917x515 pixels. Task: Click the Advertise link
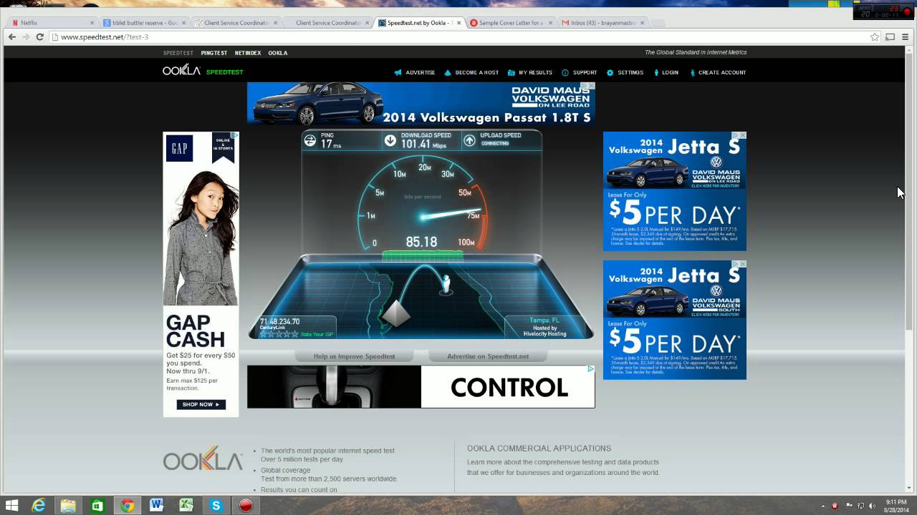(x=421, y=72)
